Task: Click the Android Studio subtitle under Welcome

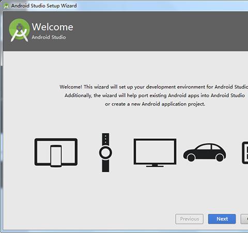Action: 49,37
